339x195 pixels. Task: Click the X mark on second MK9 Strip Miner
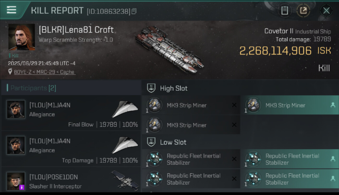coord(234,125)
